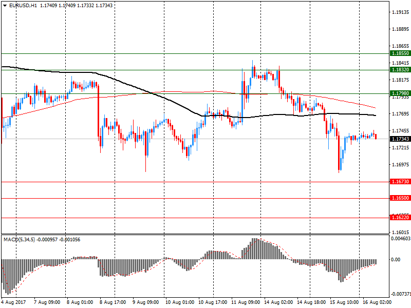Screen dimensions: 411x308
Task: Select the 1.16015 price scale value
Action: tap(400, 233)
